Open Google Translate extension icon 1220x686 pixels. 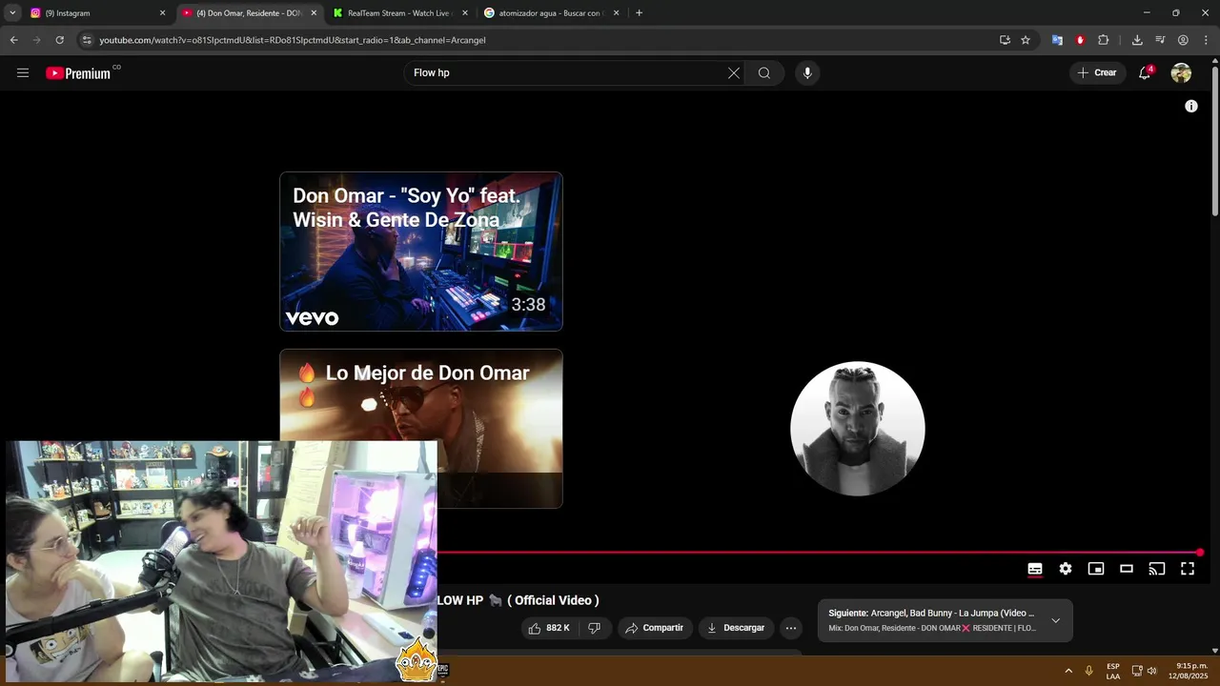1057,40
